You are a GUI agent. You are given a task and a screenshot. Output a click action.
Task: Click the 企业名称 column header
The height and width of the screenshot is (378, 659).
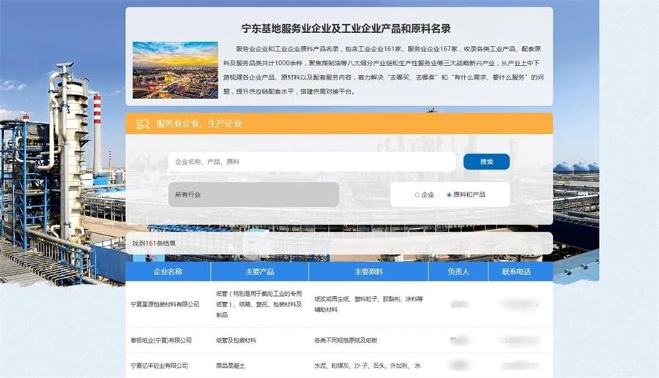pyautogui.click(x=168, y=271)
